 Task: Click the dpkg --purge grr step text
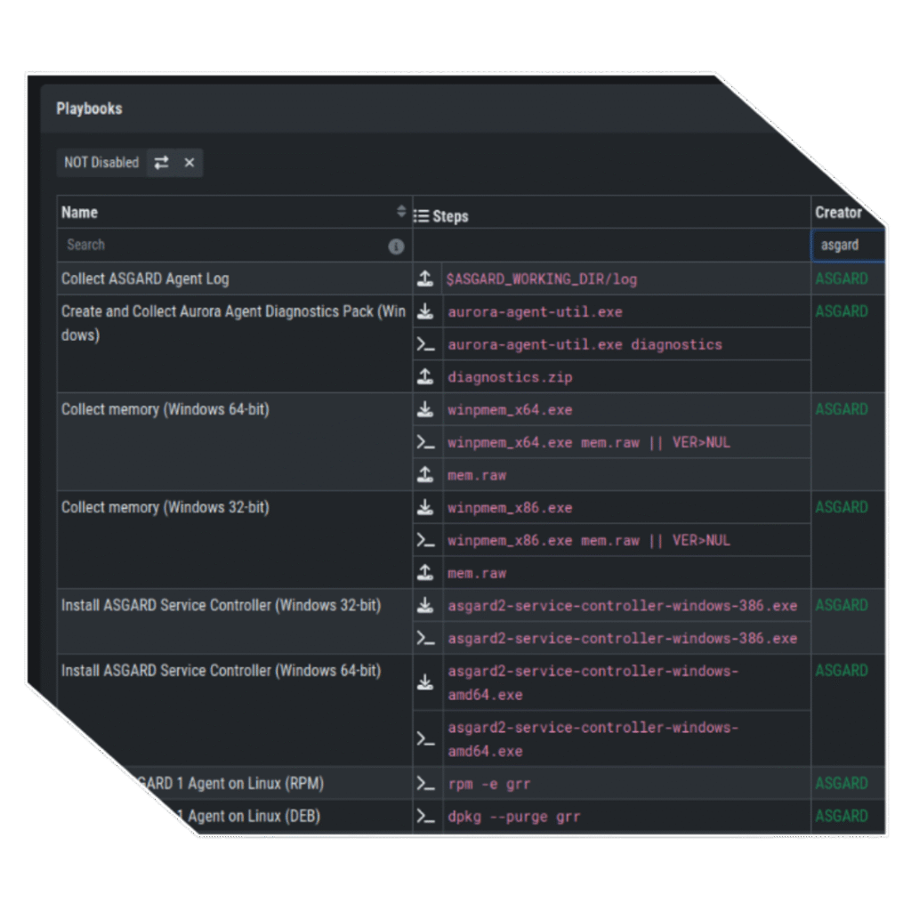513,817
